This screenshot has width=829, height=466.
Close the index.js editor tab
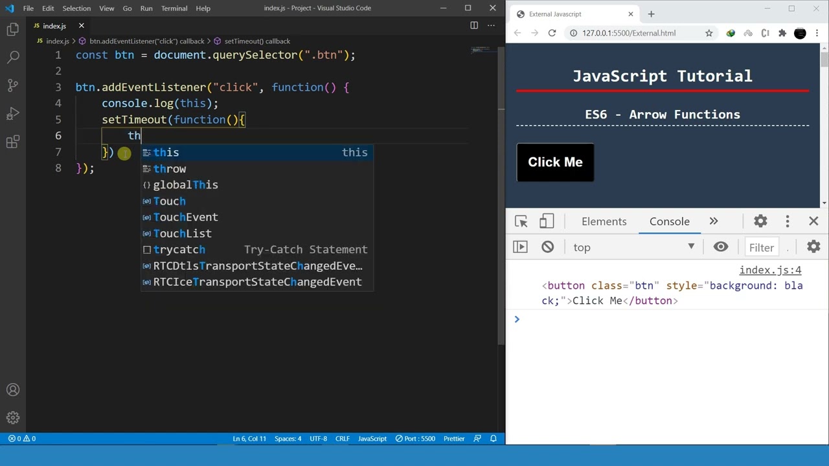(x=82, y=26)
